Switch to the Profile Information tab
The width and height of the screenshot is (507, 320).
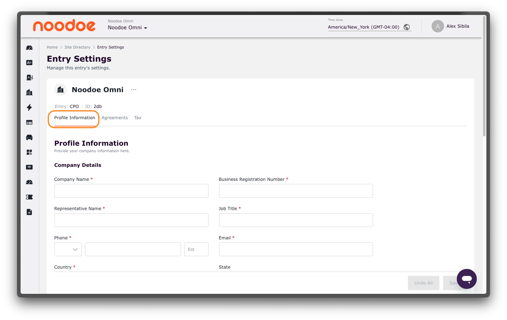[75, 118]
